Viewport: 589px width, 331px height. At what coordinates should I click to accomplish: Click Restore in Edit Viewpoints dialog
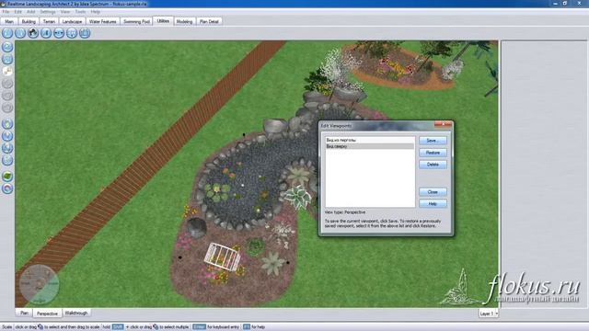(433, 153)
